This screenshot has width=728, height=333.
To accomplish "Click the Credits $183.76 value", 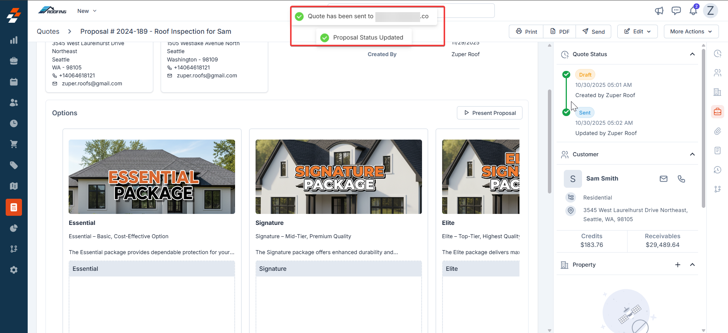I will point(591,245).
